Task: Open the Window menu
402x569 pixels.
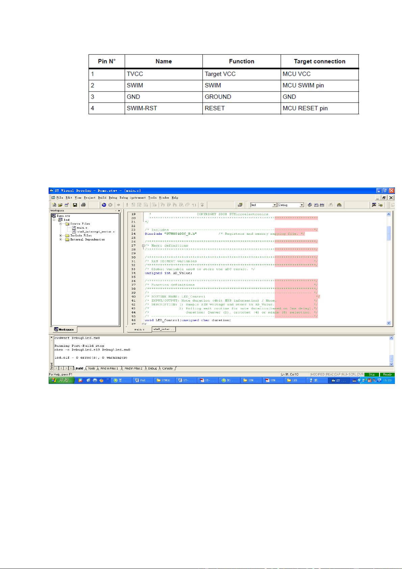Action: 164,198
